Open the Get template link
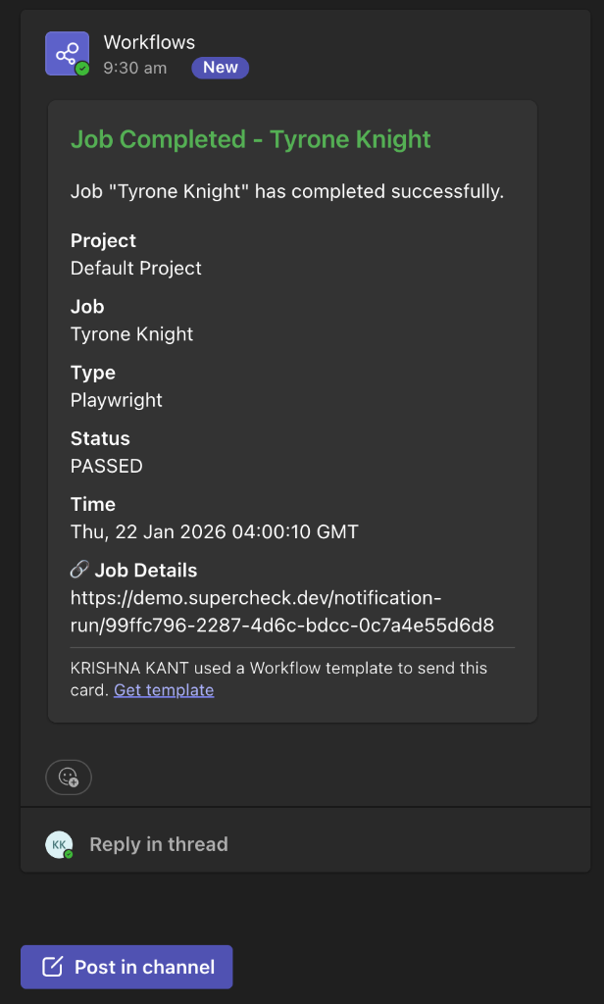 tap(164, 689)
